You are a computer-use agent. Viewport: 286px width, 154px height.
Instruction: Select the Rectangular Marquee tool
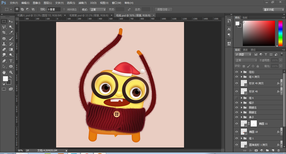(4, 22)
